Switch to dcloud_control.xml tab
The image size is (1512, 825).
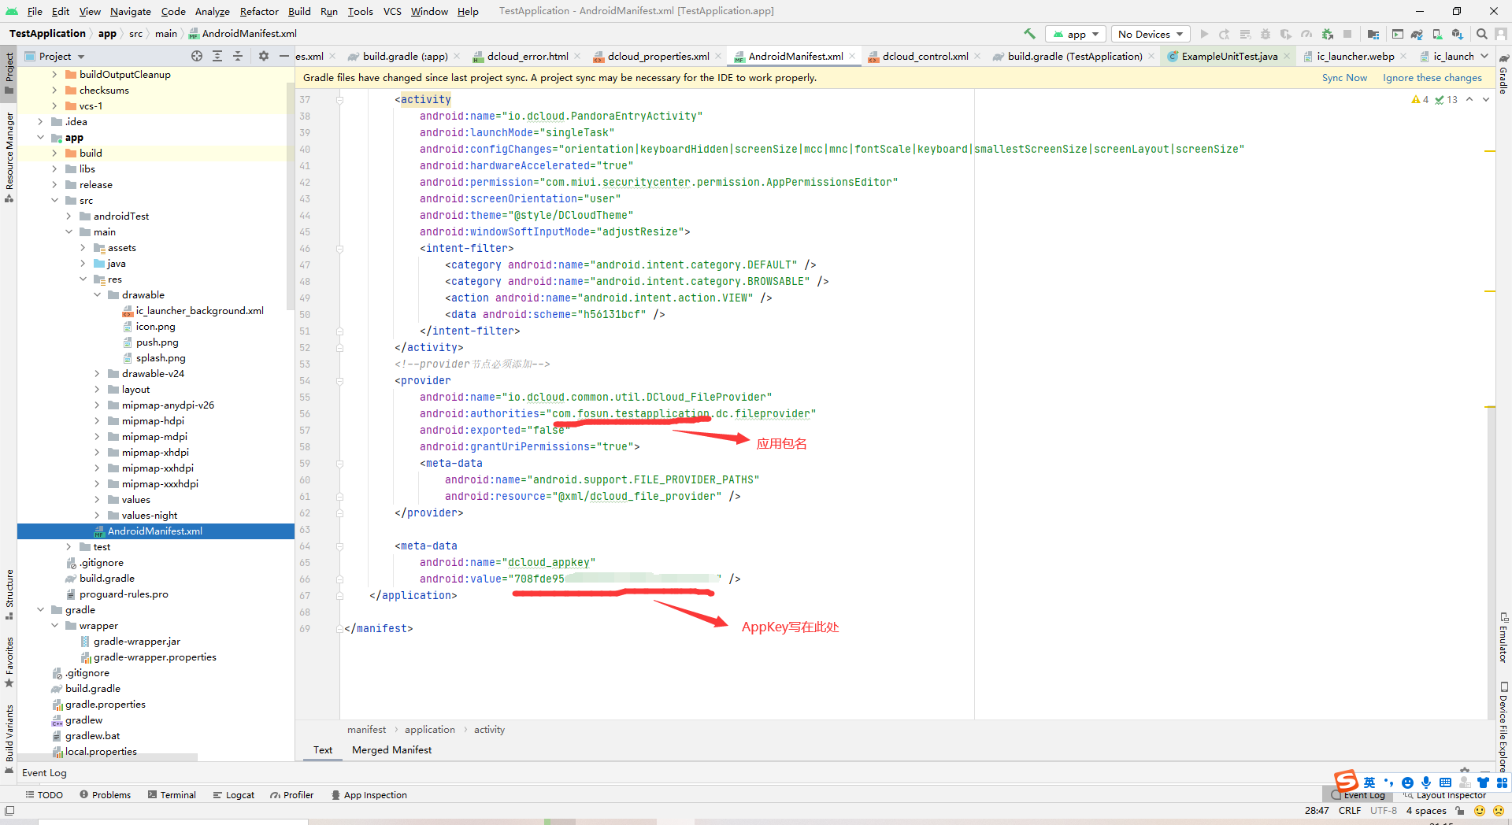click(925, 56)
